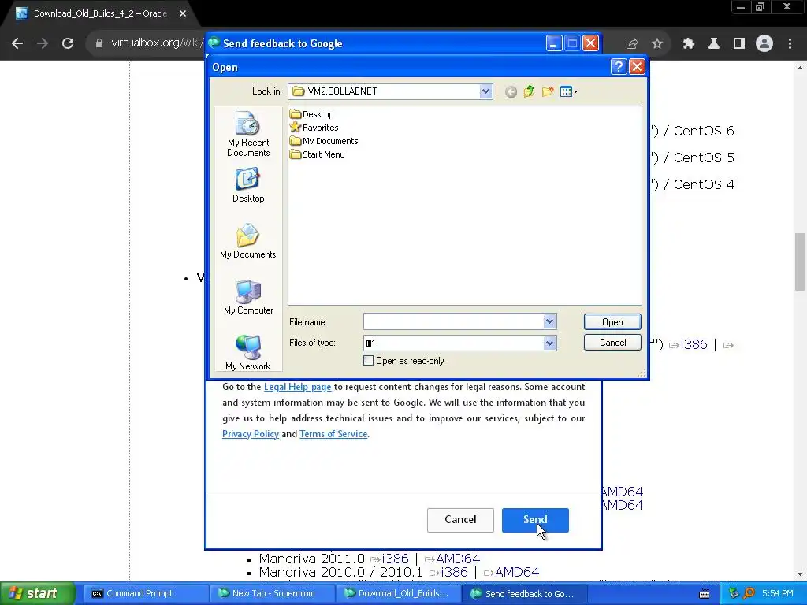Click the virtualbox.org address bar
Image resolution: width=807 pixels, height=605 pixels.
157,43
